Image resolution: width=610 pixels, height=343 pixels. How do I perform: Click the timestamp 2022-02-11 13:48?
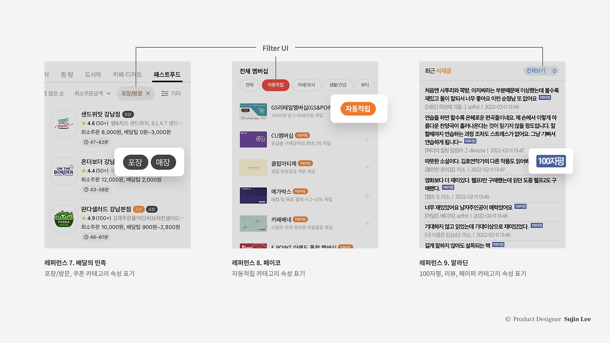point(502,107)
